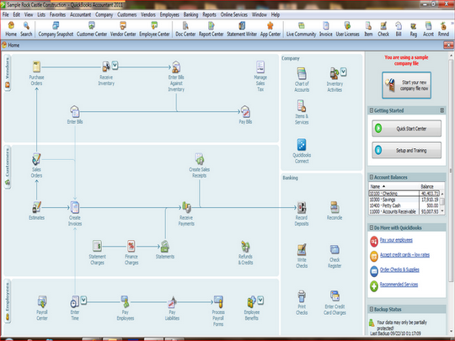Select the Chart of Accounts icon
The height and width of the screenshot is (341, 455).
pyautogui.click(x=302, y=73)
